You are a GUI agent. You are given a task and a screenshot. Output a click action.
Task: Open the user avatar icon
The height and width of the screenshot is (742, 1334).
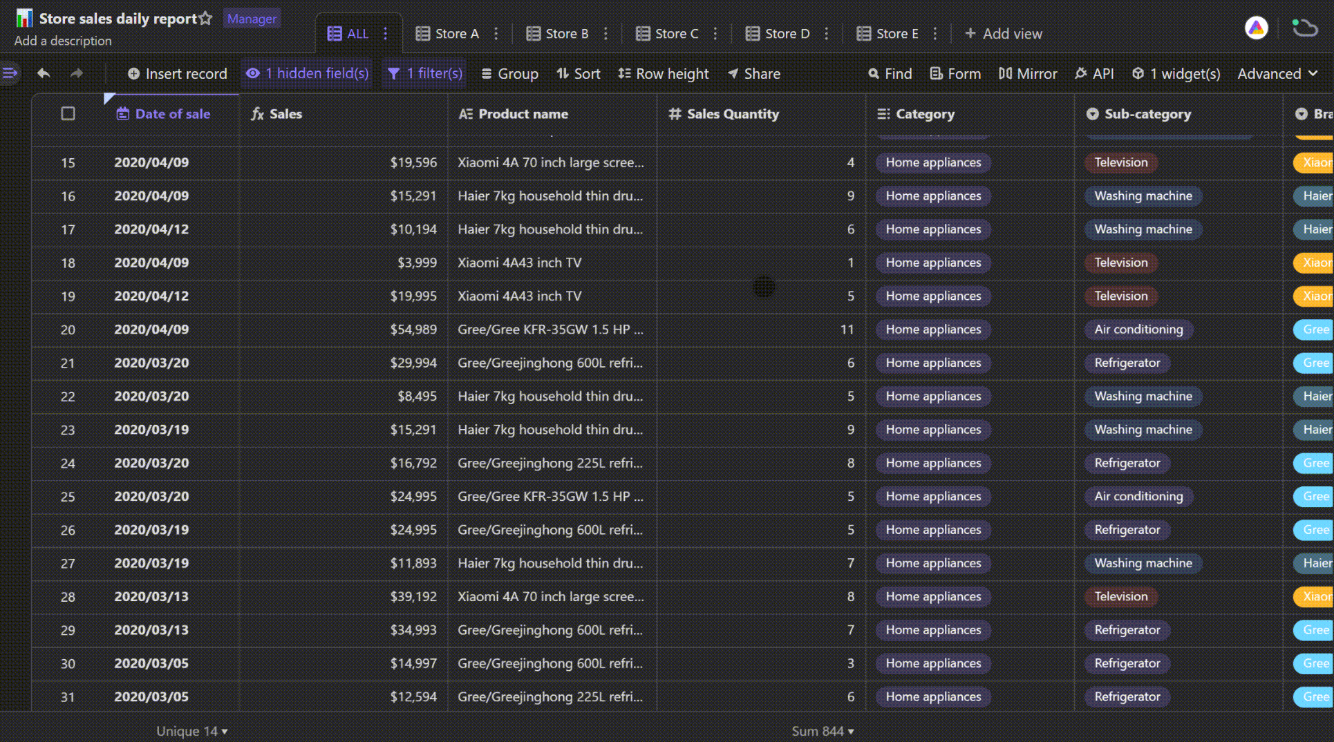pos(1256,28)
